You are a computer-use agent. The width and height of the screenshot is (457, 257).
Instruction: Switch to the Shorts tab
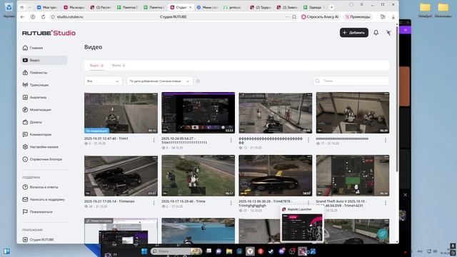point(119,66)
